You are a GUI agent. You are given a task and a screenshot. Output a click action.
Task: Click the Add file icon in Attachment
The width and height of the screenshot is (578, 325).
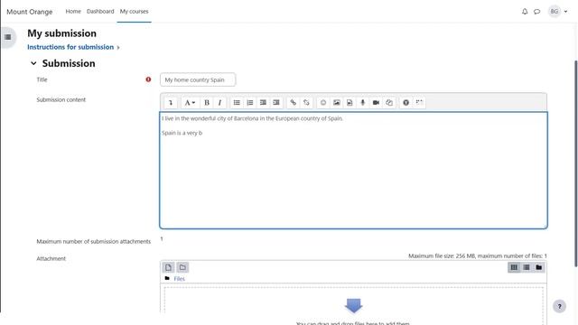click(x=169, y=267)
